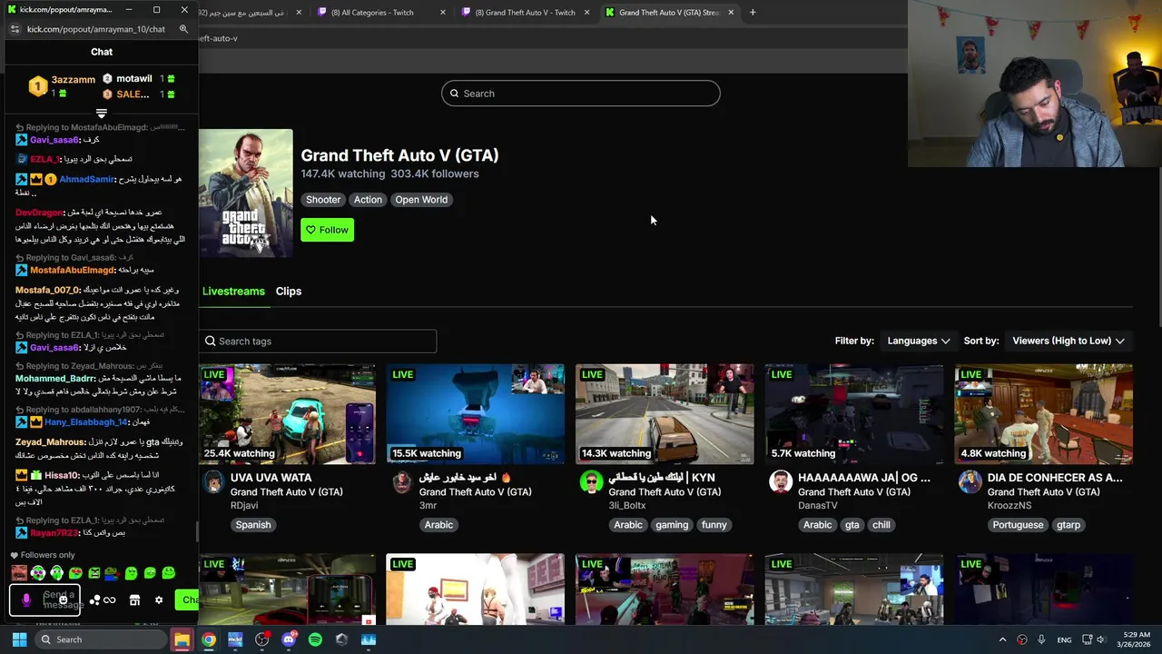Click the zoom magnifier icon in the popout address bar
This screenshot has height=654, width=1162.
pos(183,29)
